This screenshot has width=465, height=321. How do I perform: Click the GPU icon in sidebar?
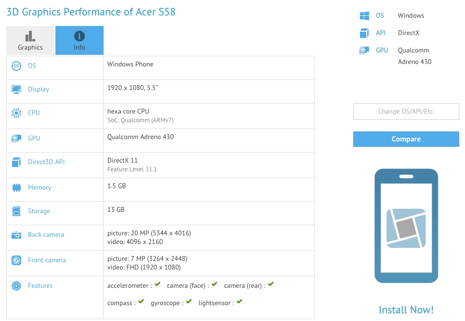click(364, 51)
